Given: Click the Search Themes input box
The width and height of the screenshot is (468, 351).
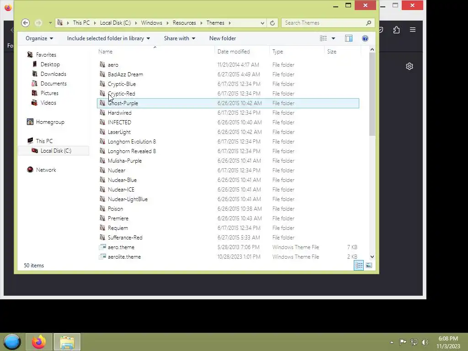Looking at the screenshot, I should (324, 23).
